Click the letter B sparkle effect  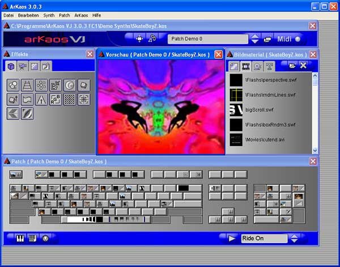tap(56, 85)
